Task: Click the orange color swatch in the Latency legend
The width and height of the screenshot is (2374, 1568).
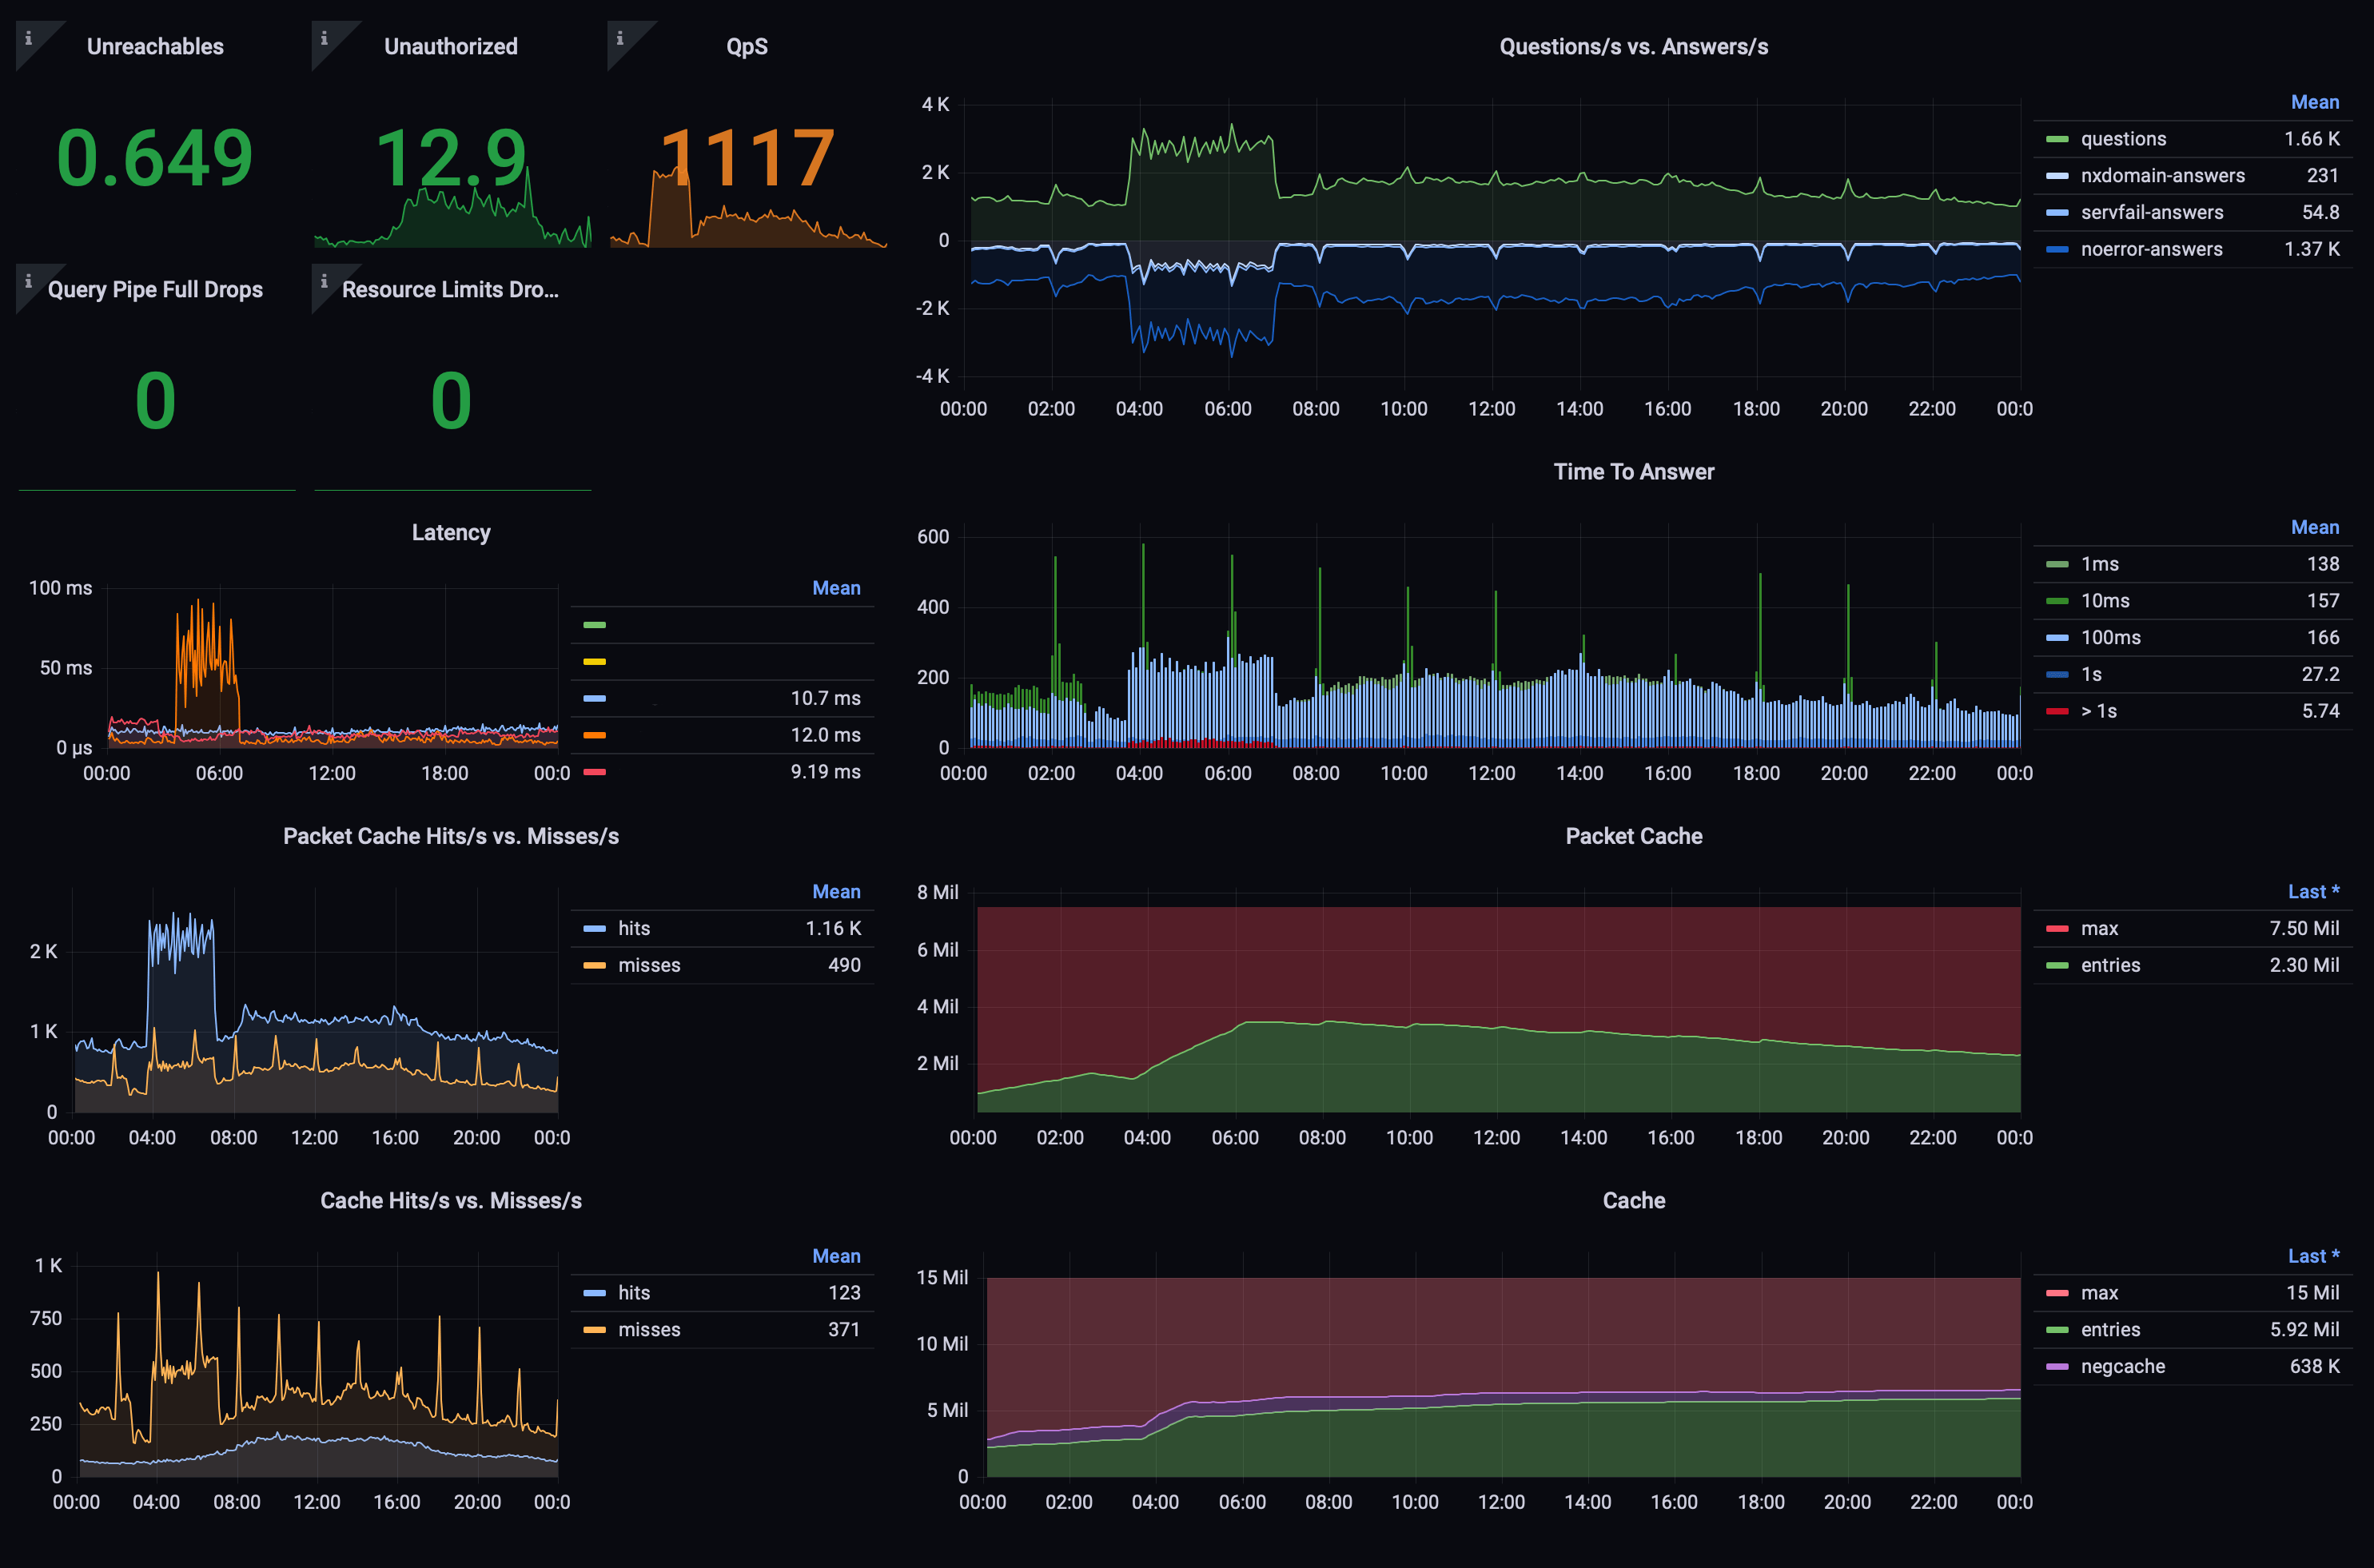Action: (594, 735)
